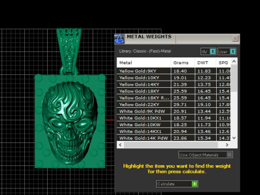
Task: Toggle the GV library switch
Action: [x=208, y=51]
